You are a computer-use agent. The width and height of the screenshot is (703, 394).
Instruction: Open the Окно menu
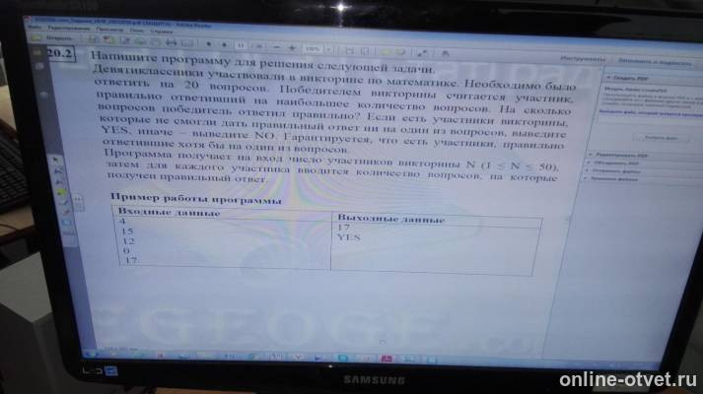(137, 31)
